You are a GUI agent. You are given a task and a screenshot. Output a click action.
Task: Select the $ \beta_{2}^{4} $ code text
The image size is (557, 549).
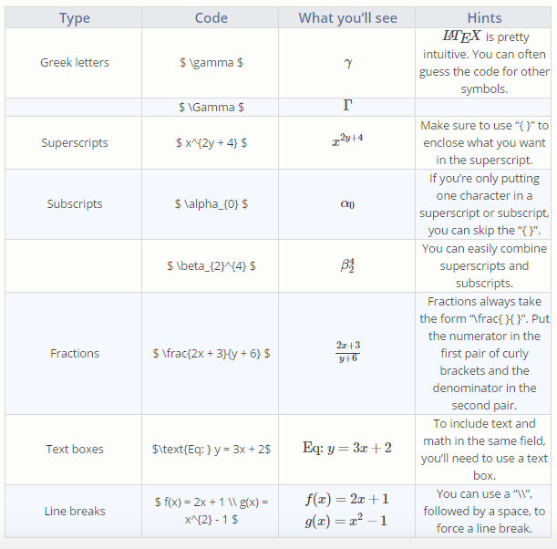pos(211,266)
